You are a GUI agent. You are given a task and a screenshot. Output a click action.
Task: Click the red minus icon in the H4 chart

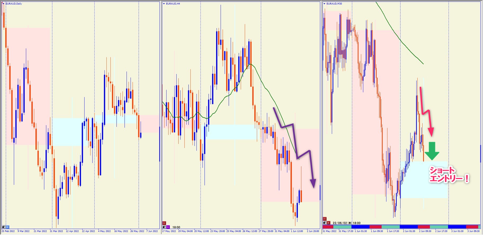tap(164, 223)
